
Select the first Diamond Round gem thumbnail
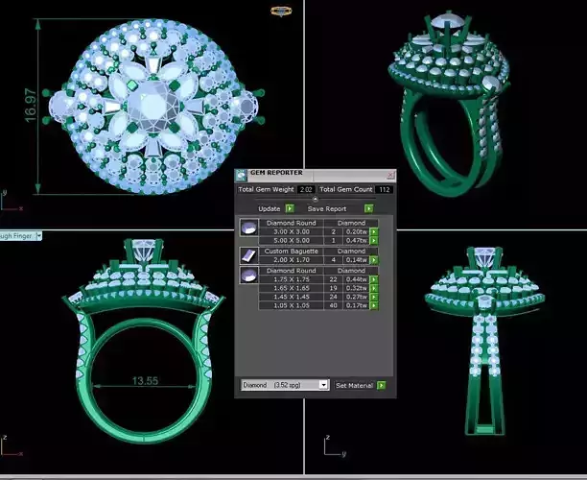(248, 228)
